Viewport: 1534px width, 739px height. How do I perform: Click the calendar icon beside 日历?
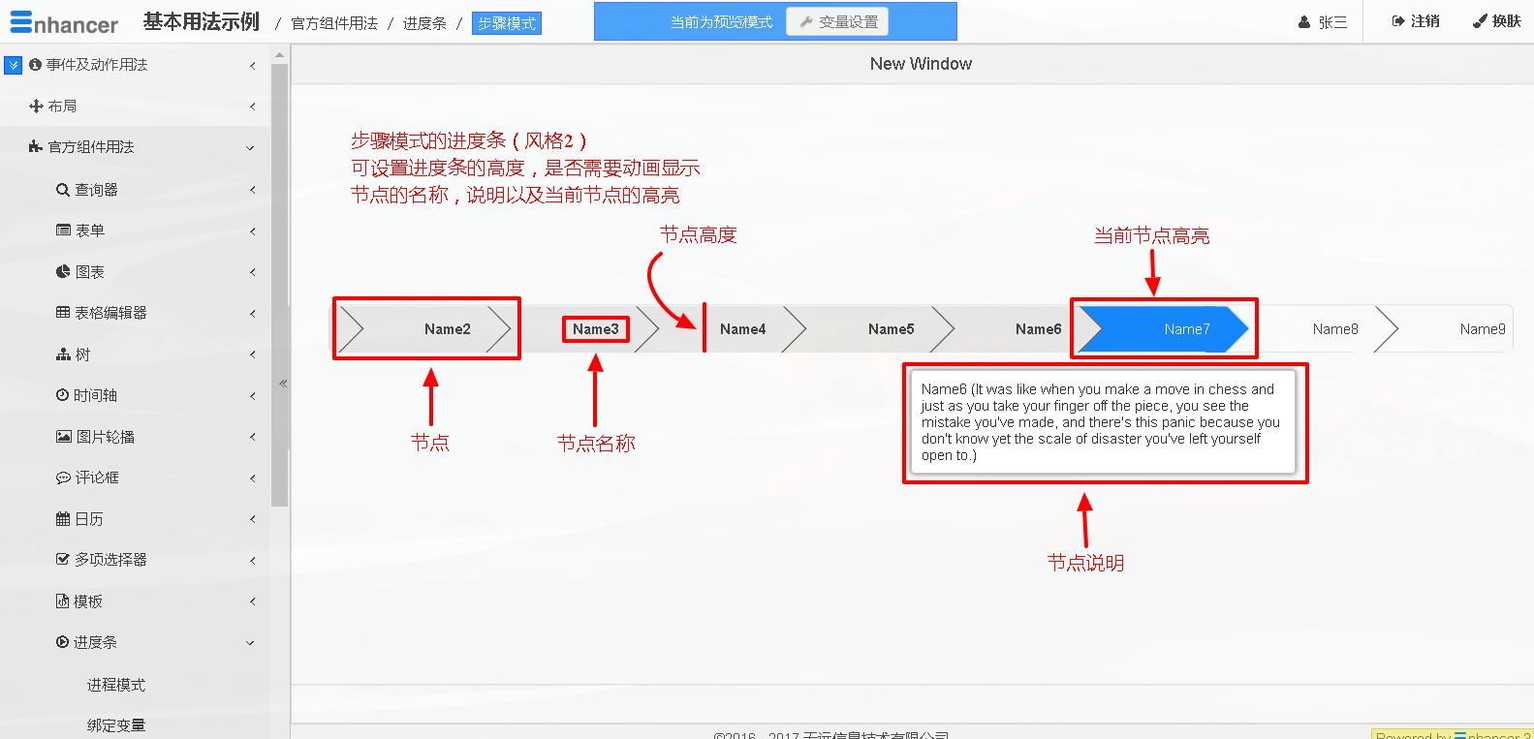pyautogui.click(x=63, y=519)
